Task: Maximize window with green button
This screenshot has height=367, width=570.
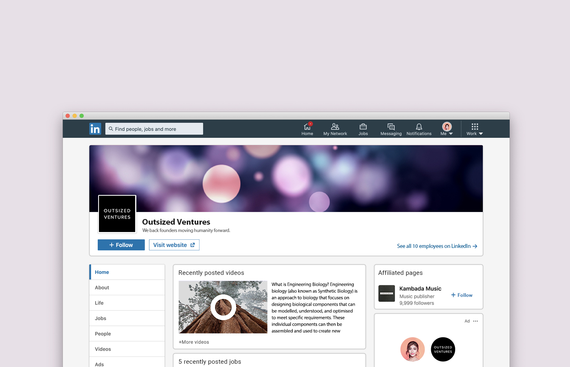Action: pos(81,116)
